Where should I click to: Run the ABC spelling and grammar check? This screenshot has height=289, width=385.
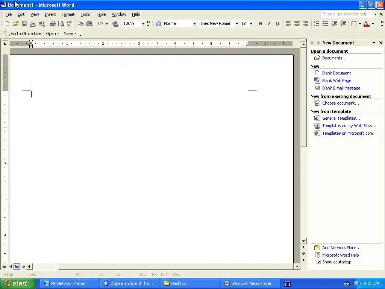70,24
